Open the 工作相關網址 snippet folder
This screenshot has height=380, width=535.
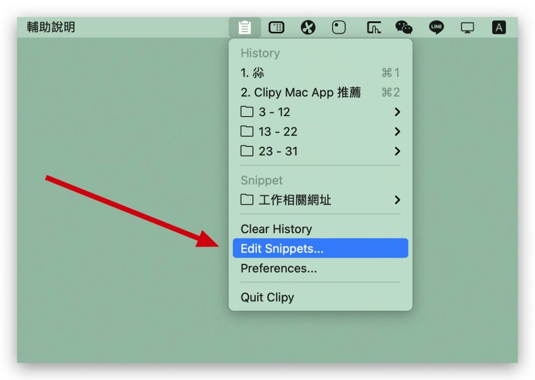pos(320,200)
